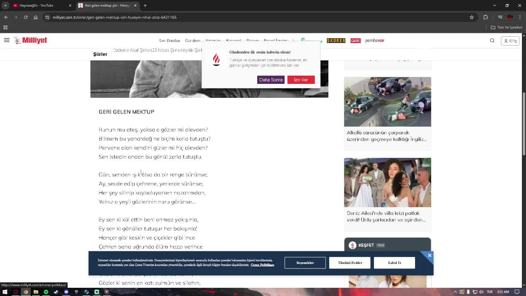The image size is (526, 296).
Task: Open the Son Dakika menu item
Action: (169, 41)
